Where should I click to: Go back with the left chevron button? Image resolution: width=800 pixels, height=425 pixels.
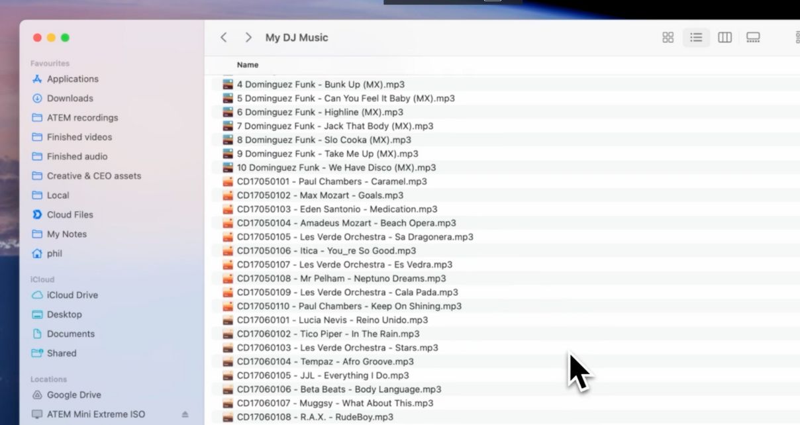tap(224, 38)
